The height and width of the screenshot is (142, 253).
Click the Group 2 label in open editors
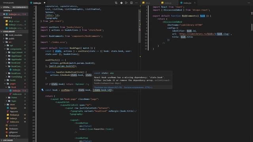pyautogui.click(x=8, y=17)
